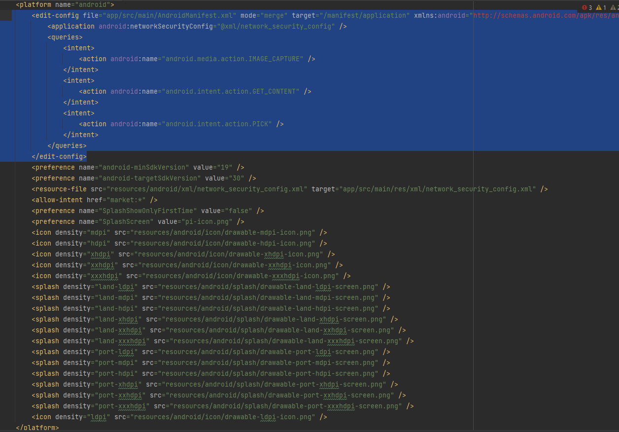Click the drawable-xxhdpi-icon.png icon path
The image size is (619, 432).
234,265
